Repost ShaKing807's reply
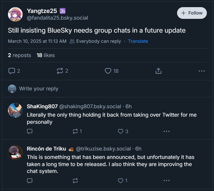This screenshot has width=214, height=191. [x=75, y=131]
